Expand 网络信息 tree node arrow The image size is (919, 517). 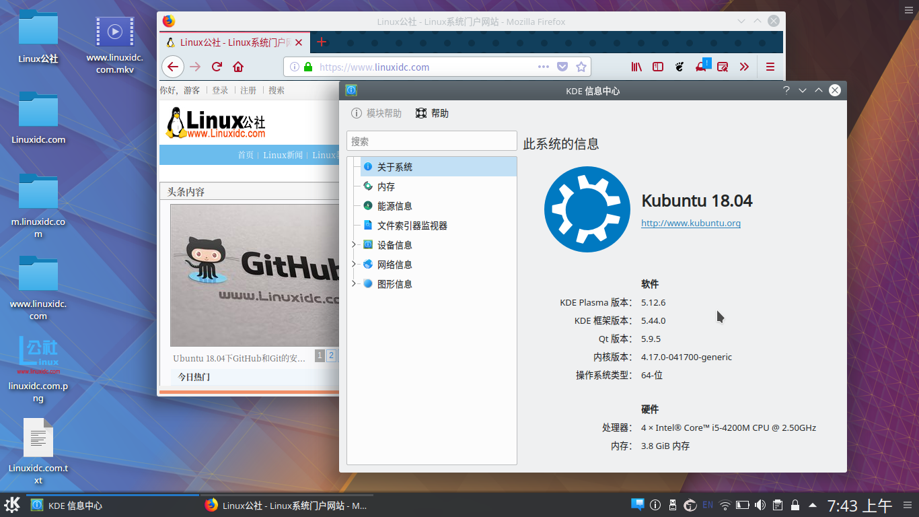354,264
